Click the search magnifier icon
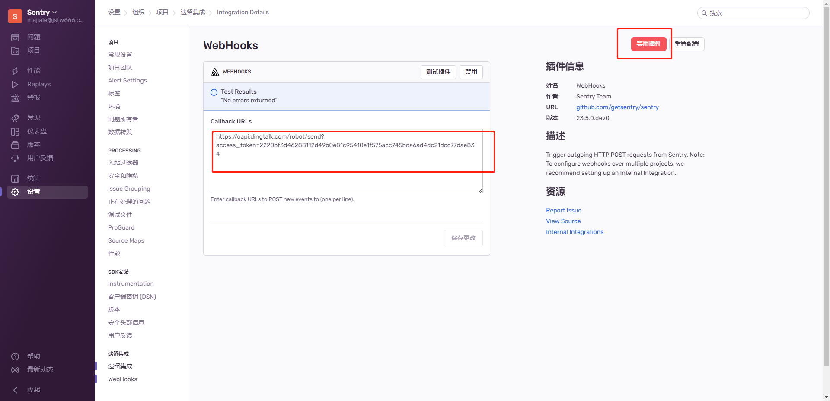This screenshot has width=830, height=401. [704, 13]
